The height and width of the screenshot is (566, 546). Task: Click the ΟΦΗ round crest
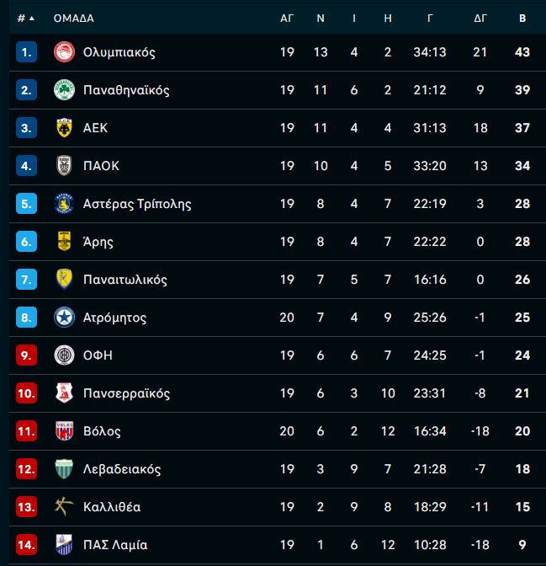click(x=64, y=355)
